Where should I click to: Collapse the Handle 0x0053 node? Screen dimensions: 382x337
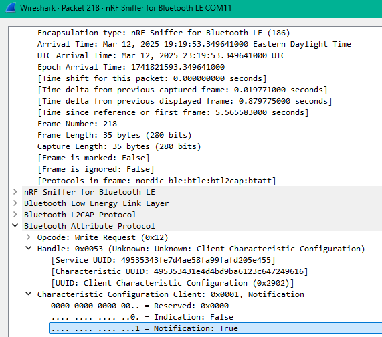tap(29, 248)
